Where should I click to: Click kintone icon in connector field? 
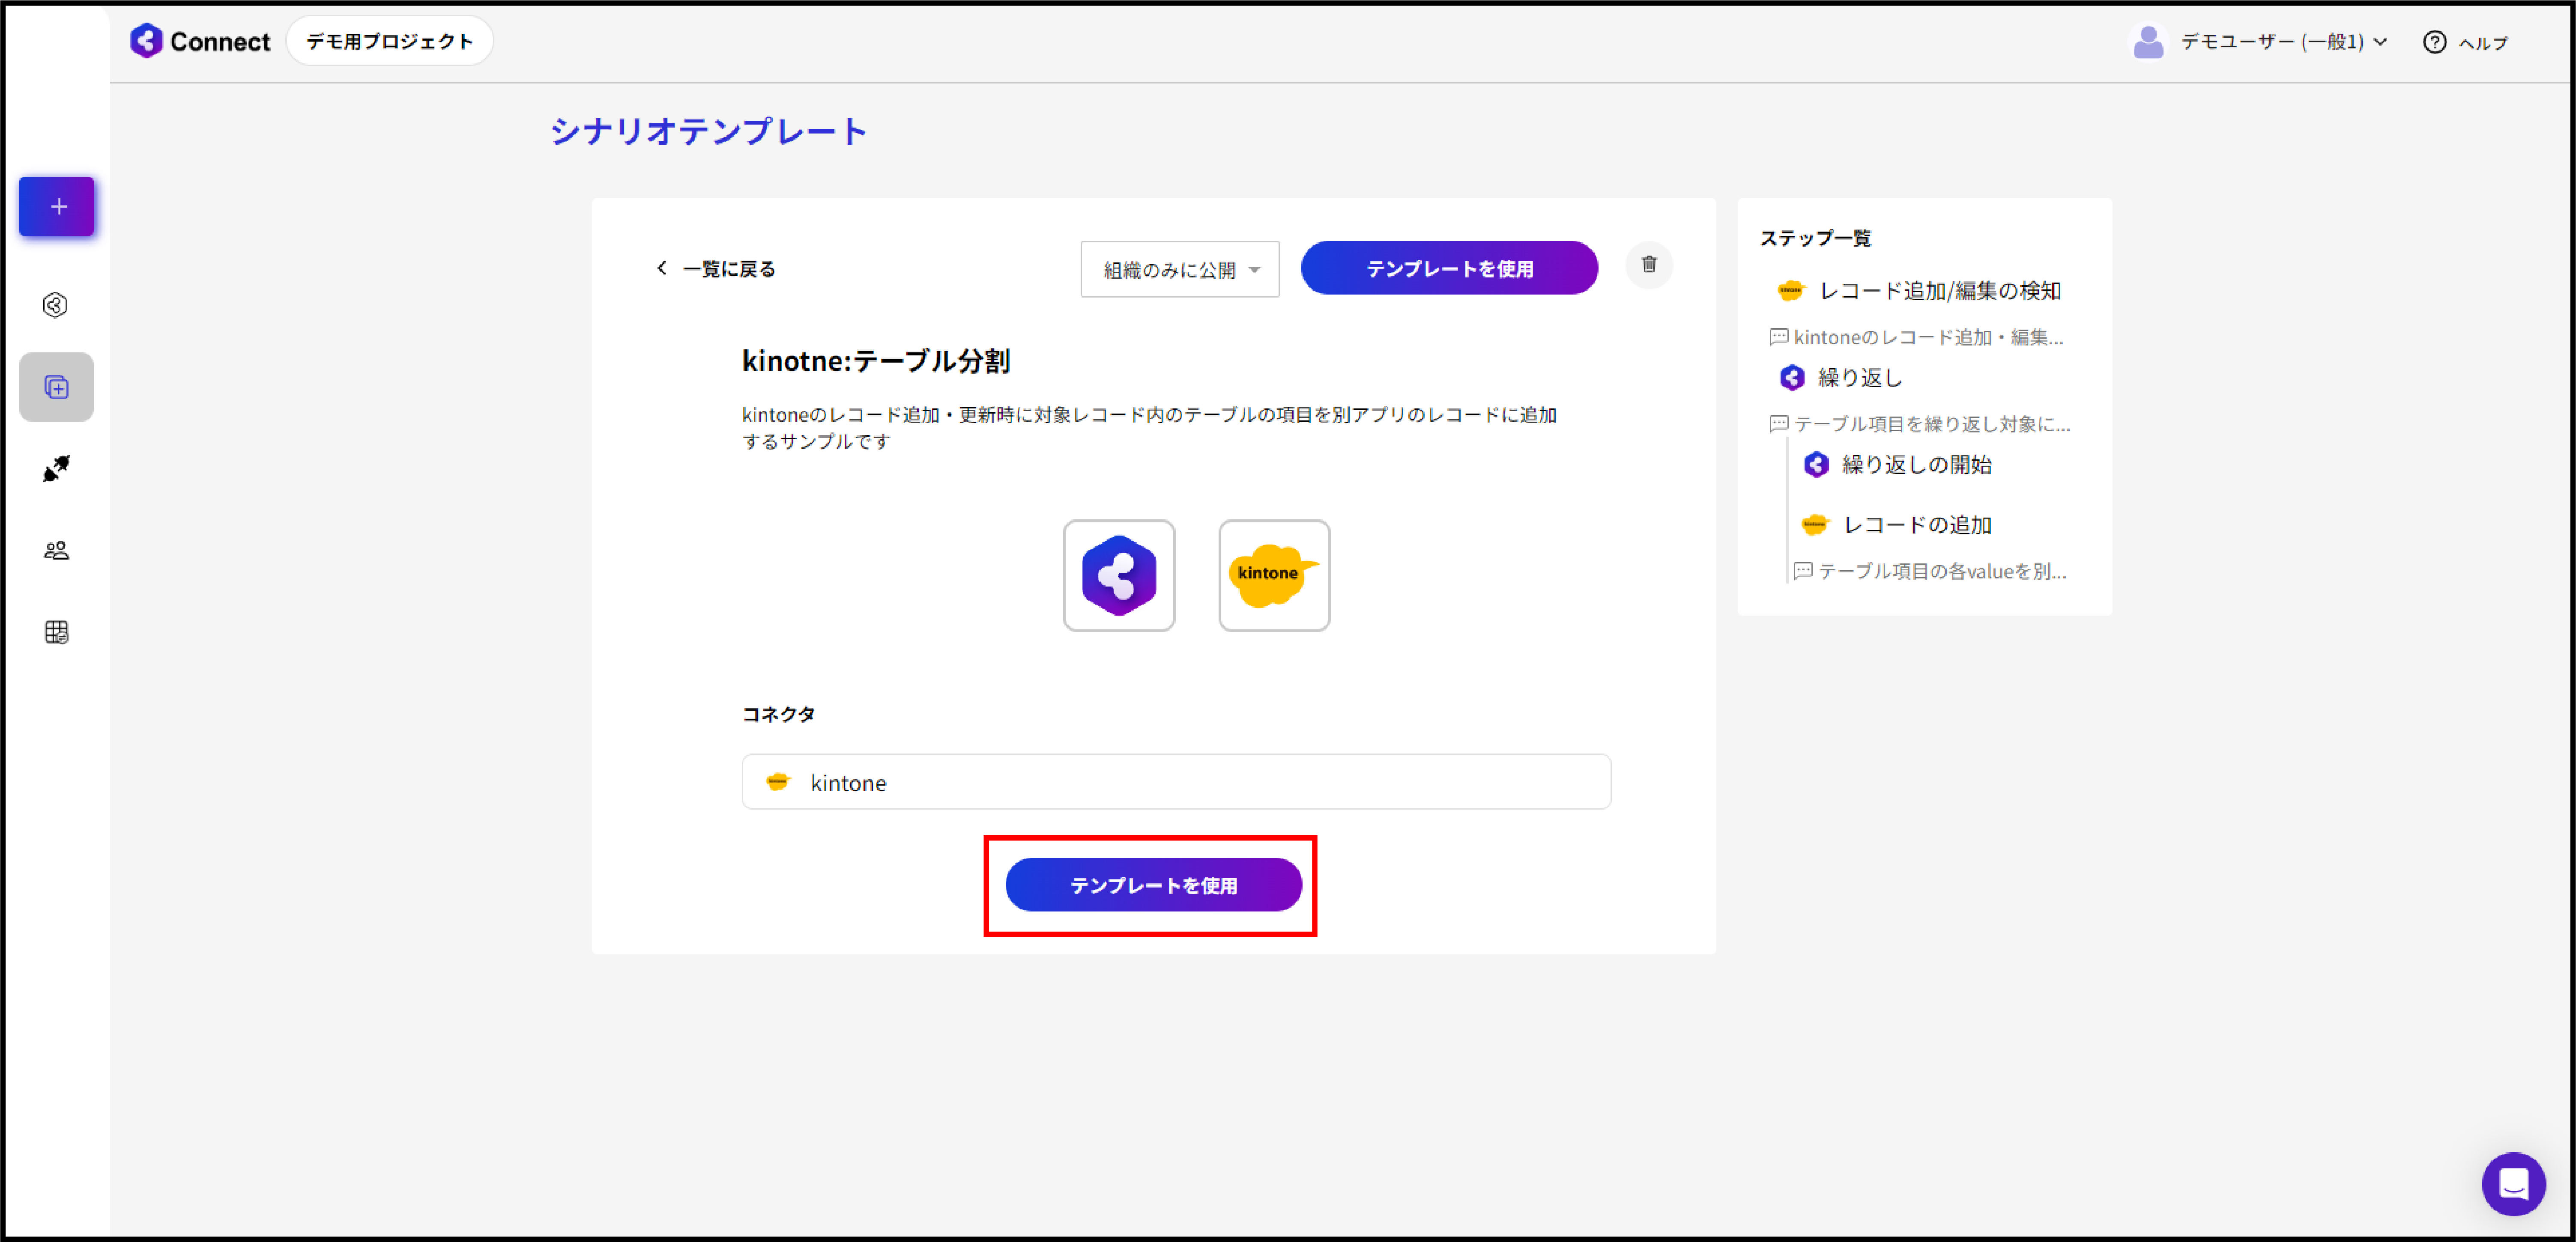pyautogui.click(x=778, y=782)
